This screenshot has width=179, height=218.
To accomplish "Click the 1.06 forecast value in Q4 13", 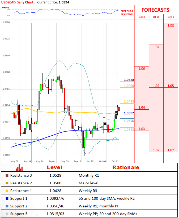I will point(142,69).
